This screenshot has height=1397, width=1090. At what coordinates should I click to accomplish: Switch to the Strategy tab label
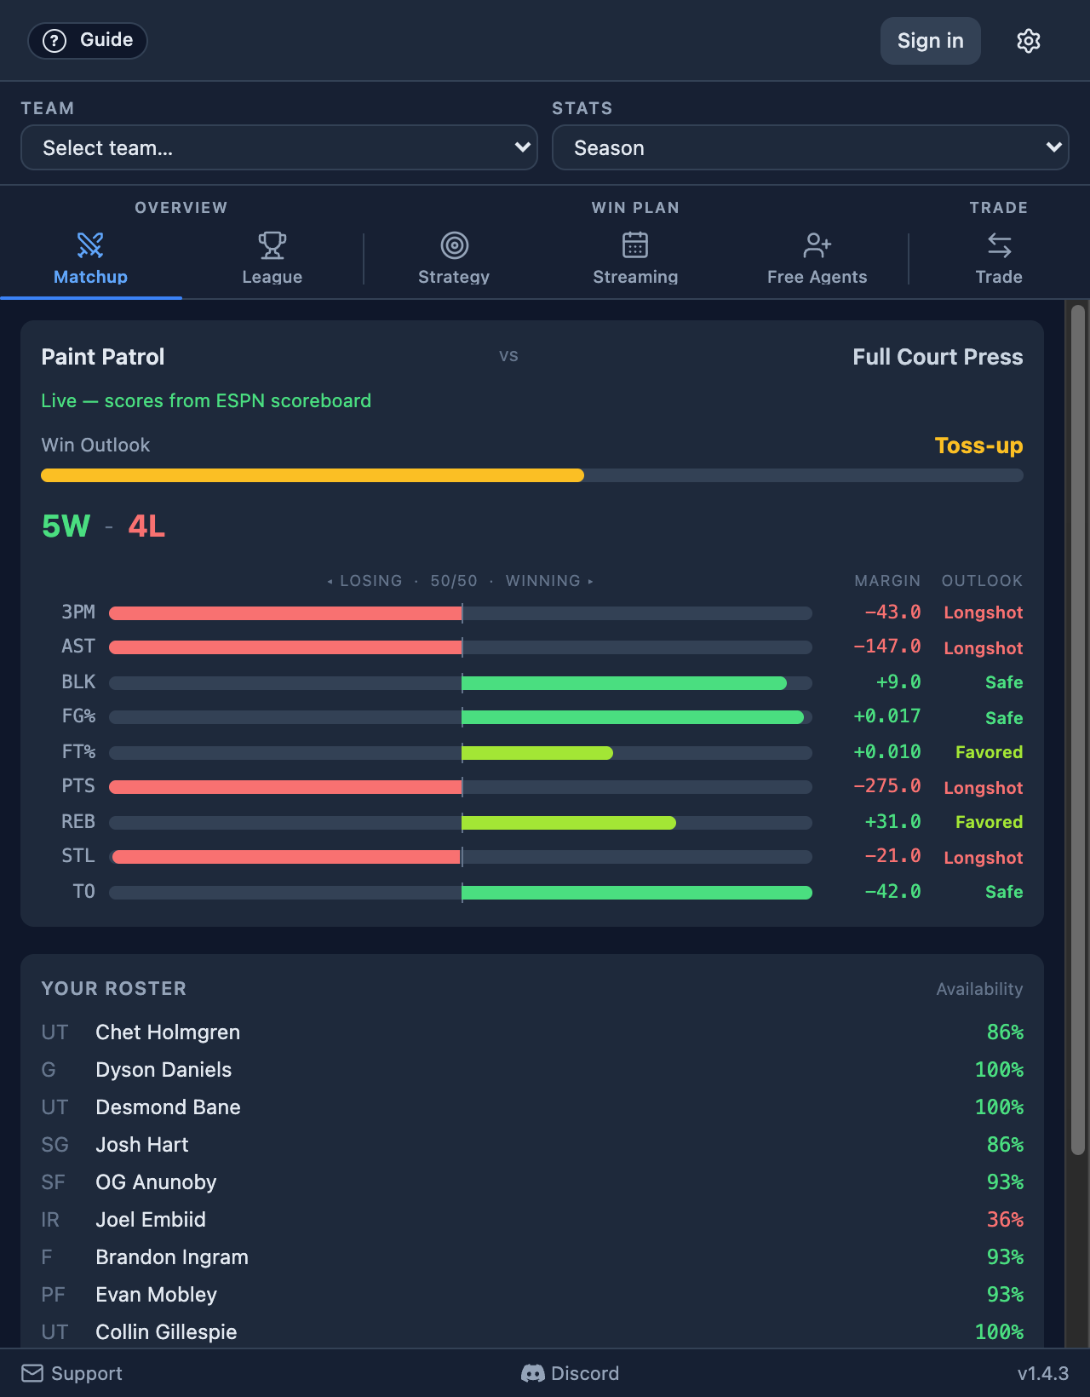tap(454, 277)
